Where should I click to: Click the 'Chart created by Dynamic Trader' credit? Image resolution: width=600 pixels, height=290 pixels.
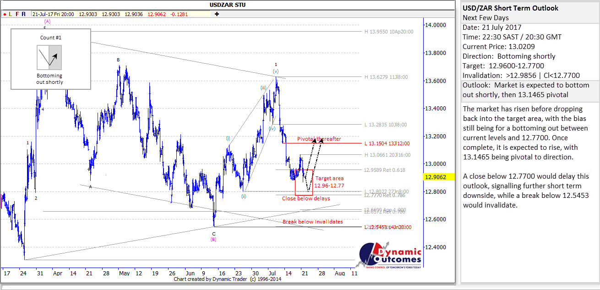tap(211, 279)
